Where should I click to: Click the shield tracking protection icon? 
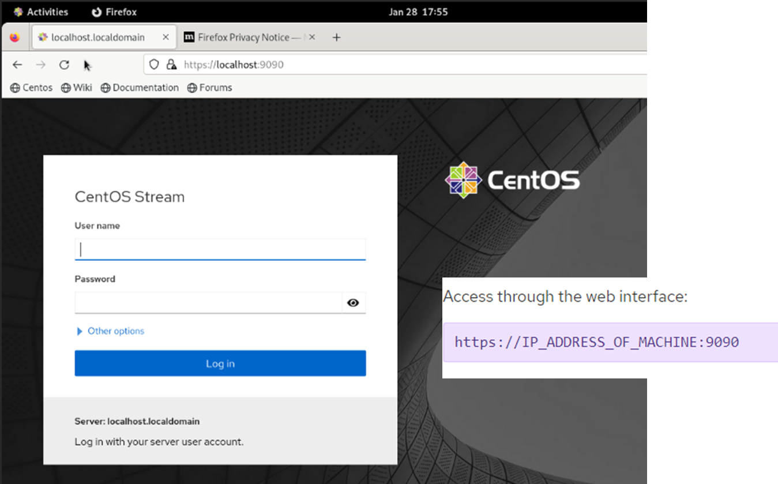(x=154, y=65)
